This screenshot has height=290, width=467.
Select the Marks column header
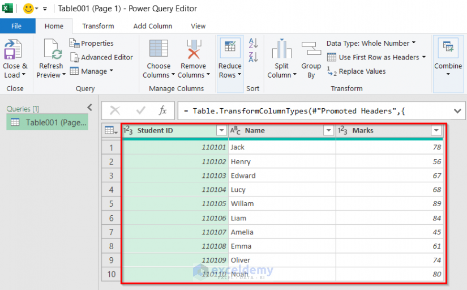pos(389,130)
